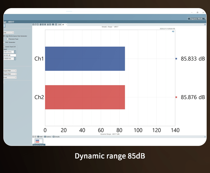Click the pop-out graph icon at top right
The width and height of the screenshot is (210, 173).
(205, 25)
